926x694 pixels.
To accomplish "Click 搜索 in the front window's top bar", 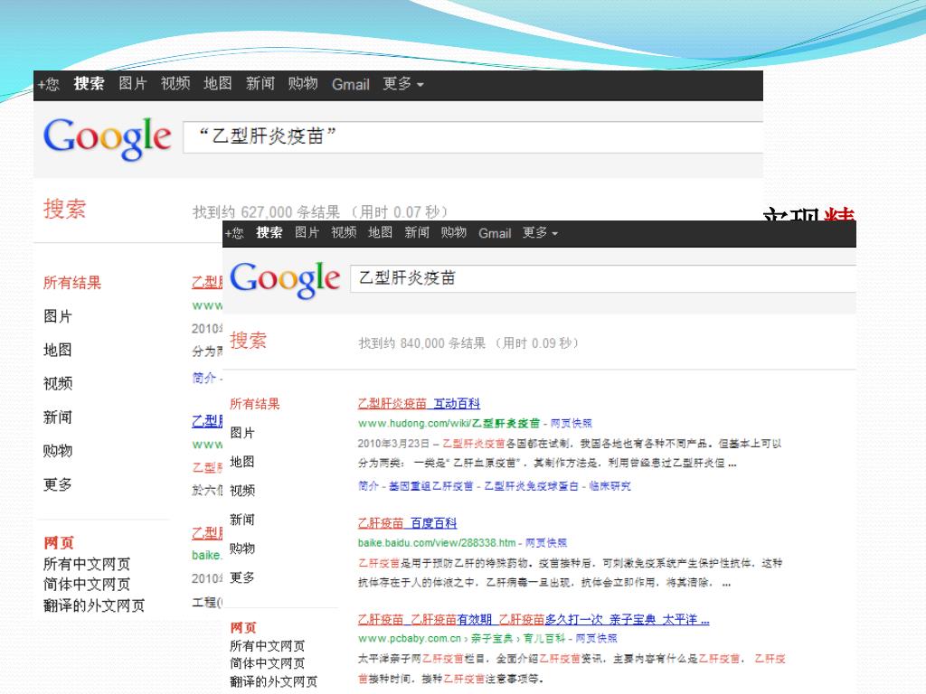I will pyautogui.click(x=269, y=233).
